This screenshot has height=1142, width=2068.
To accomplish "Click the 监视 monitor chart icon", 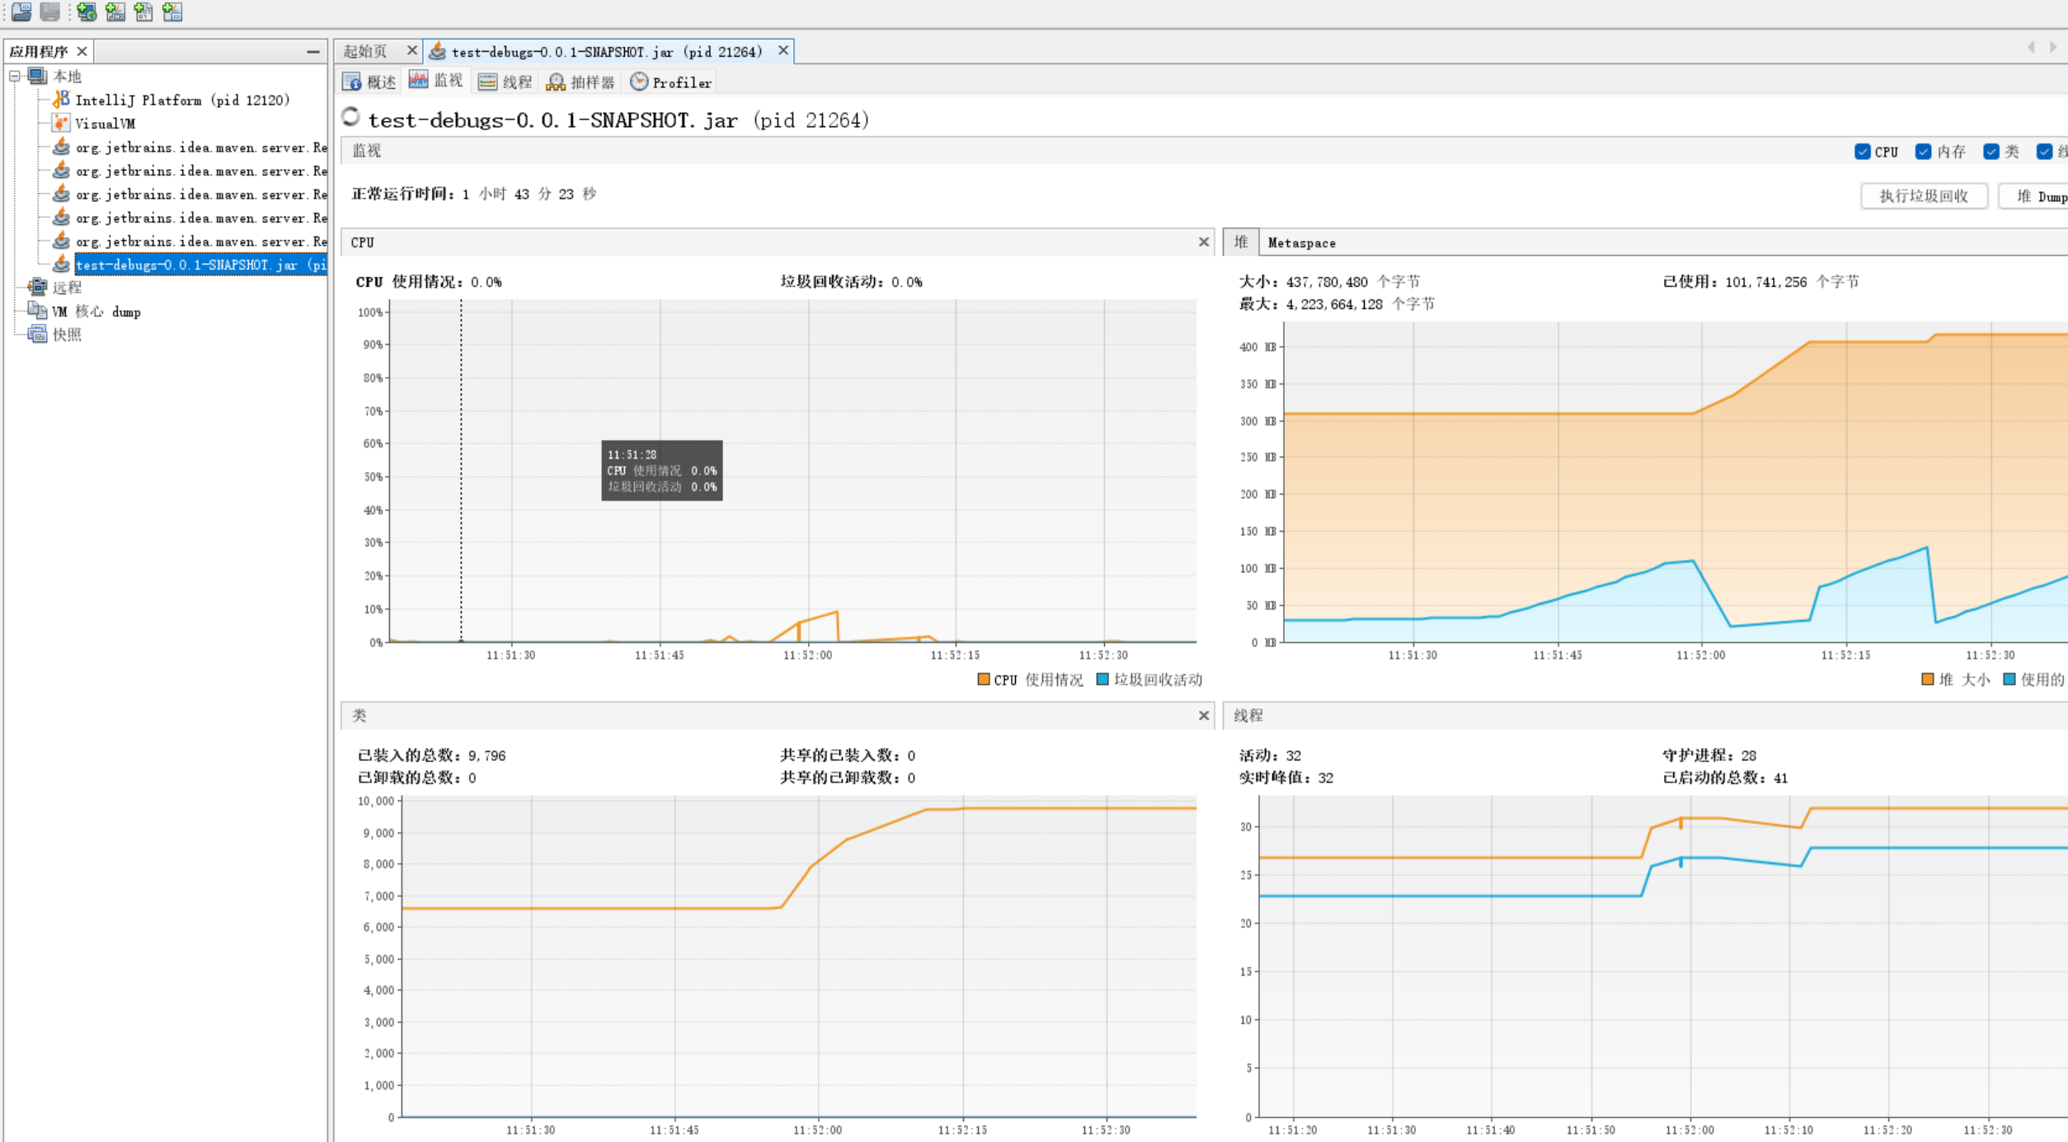I will 419,80.
